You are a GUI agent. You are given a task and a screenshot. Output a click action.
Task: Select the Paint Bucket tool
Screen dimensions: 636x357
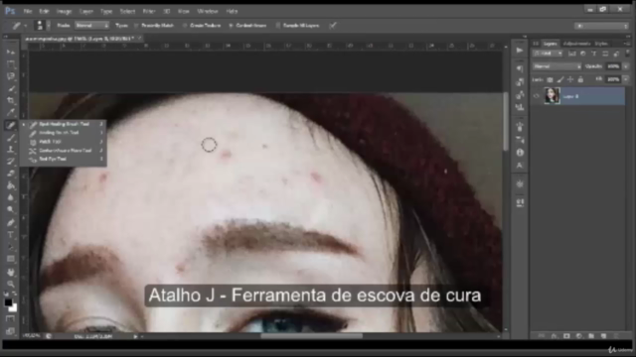[11, 185]
